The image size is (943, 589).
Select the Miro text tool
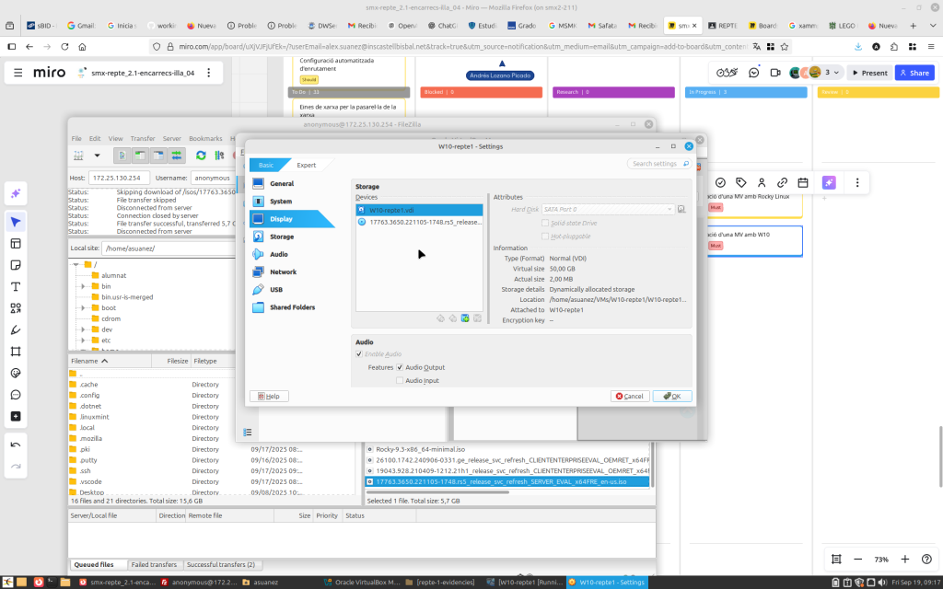(x=16, y=286)
